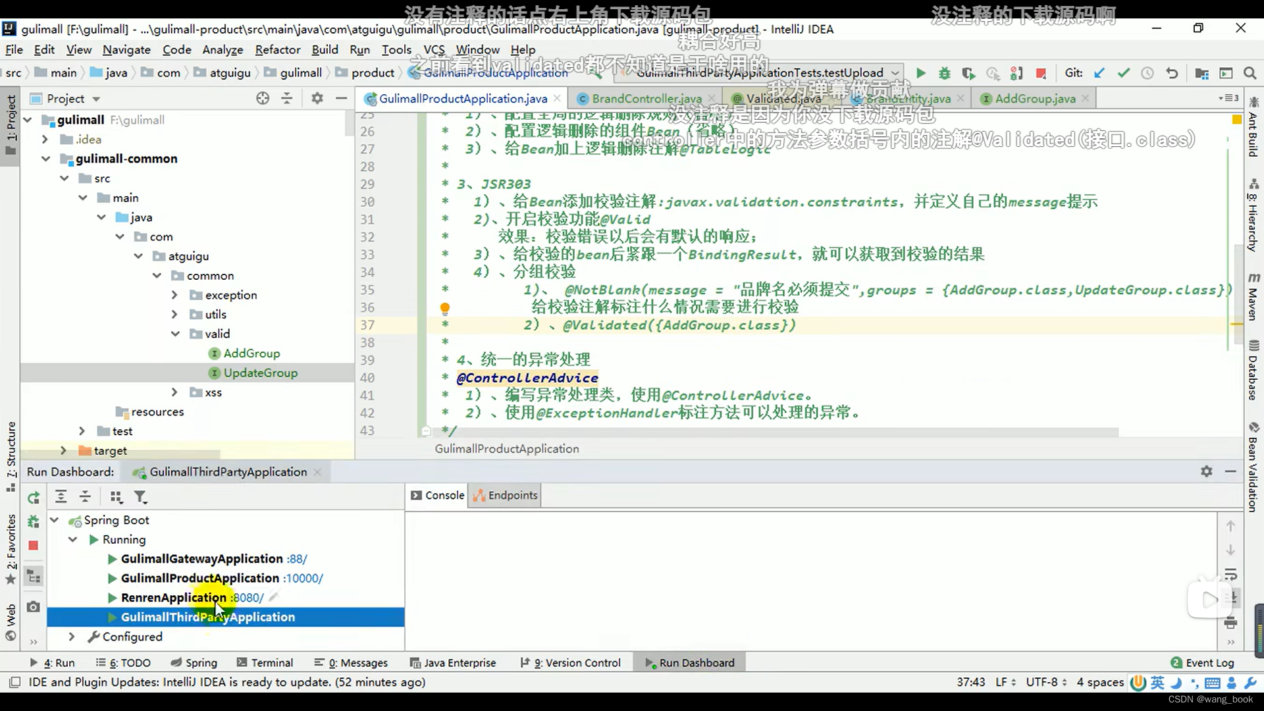
Task: Open Search Everywhere magnifier icon
Action: pyautogui.click(x=1250, y=73)
